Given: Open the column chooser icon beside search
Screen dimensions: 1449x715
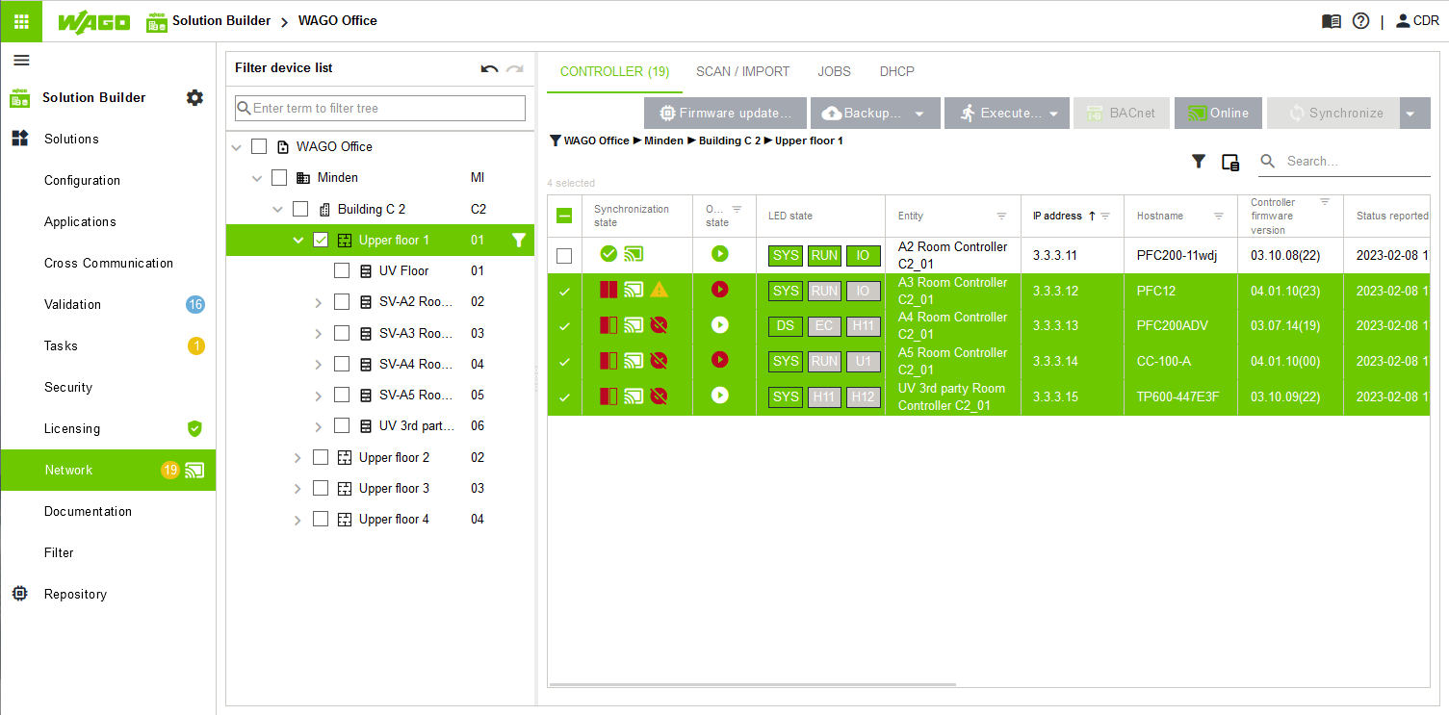Looking at the screenshot, I should pyautogui.click(x=1230, y=162).
